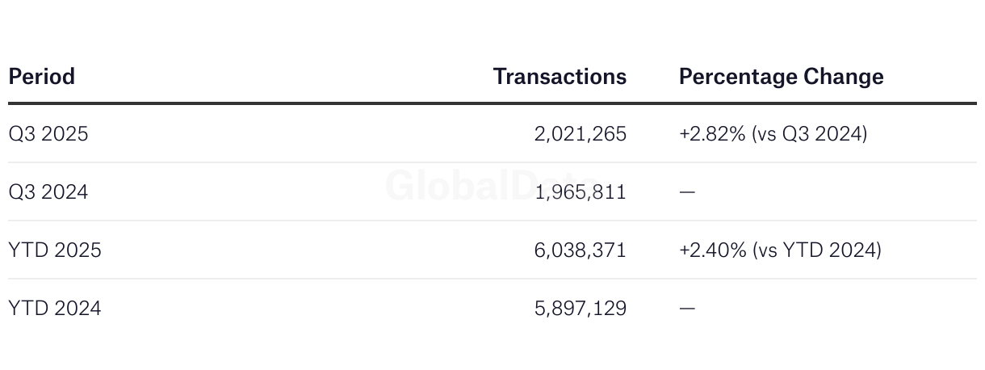Viewport: 985px width, 370px height.
Task: Click the dash in the YTD 2024 row
Action: click(x=687, y=309)
